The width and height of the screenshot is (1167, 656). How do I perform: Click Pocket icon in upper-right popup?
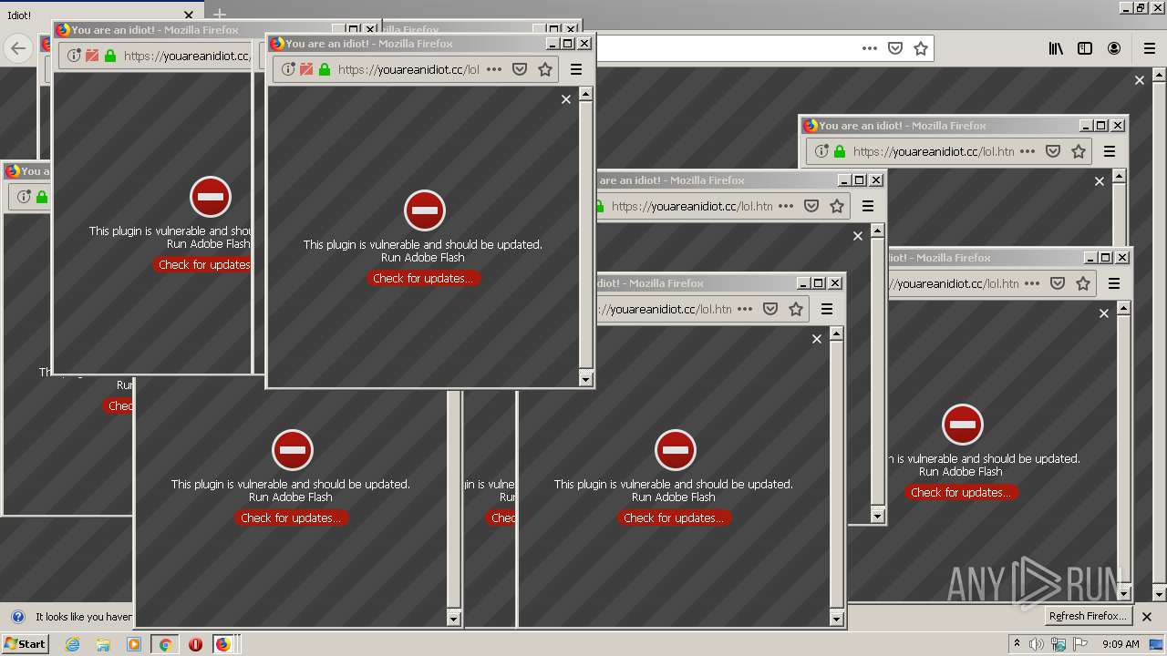click(x=1053, y=151)
